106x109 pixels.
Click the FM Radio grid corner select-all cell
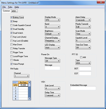pos(15,82)
